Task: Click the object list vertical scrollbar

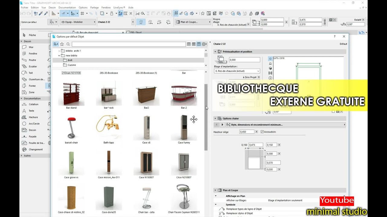Action: point(206,118)
